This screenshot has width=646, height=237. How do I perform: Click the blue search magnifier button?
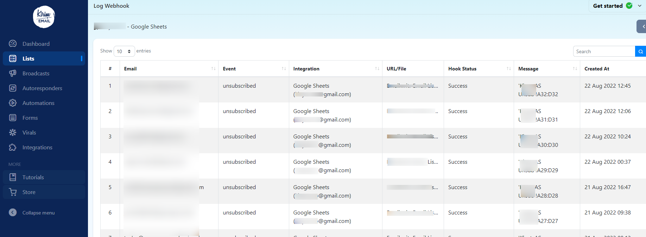[x=640, y=51]
